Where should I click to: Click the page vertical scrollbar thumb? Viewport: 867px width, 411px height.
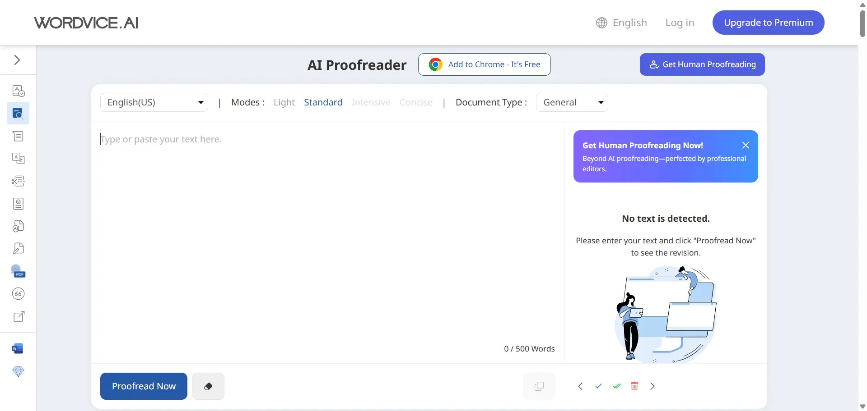pyautogui.click(x=862, y=23)
